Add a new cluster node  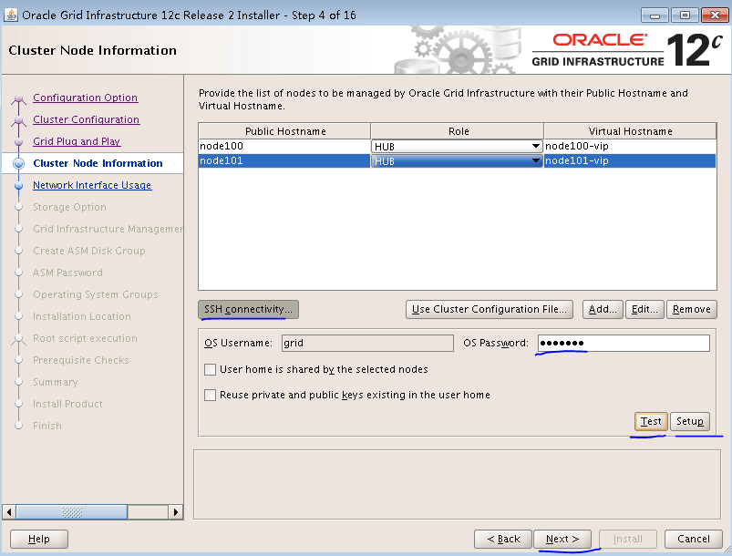[x=603, y=310]
